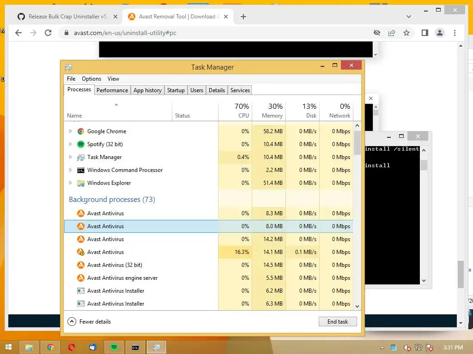Screen dimensions: 473x354
Task: Open the Chrome side panel icon
Action: [x=425, y=33]
